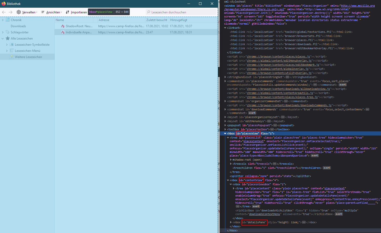Click the back arrow navigation icon

[4, 12]
